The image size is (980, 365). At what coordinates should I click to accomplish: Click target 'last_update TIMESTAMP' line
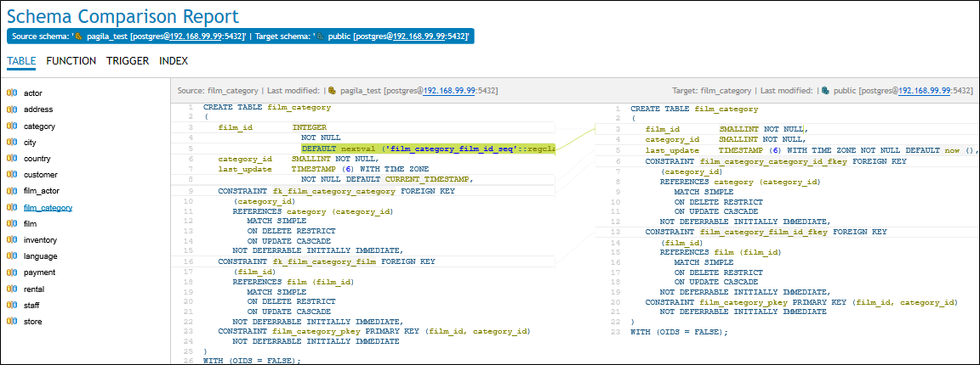(812, 150)
